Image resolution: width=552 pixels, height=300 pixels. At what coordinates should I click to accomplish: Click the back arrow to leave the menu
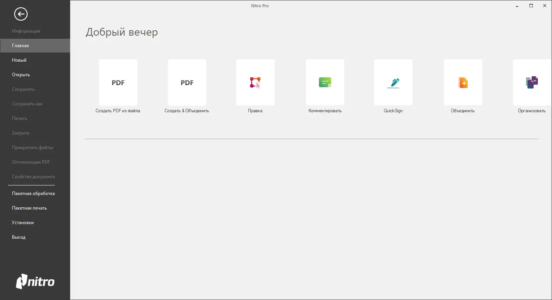click(x=21, y=14)
